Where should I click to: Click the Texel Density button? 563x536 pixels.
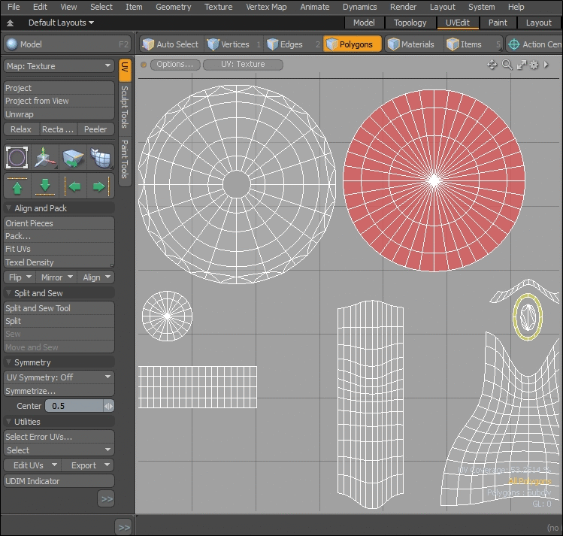[59, 262]
